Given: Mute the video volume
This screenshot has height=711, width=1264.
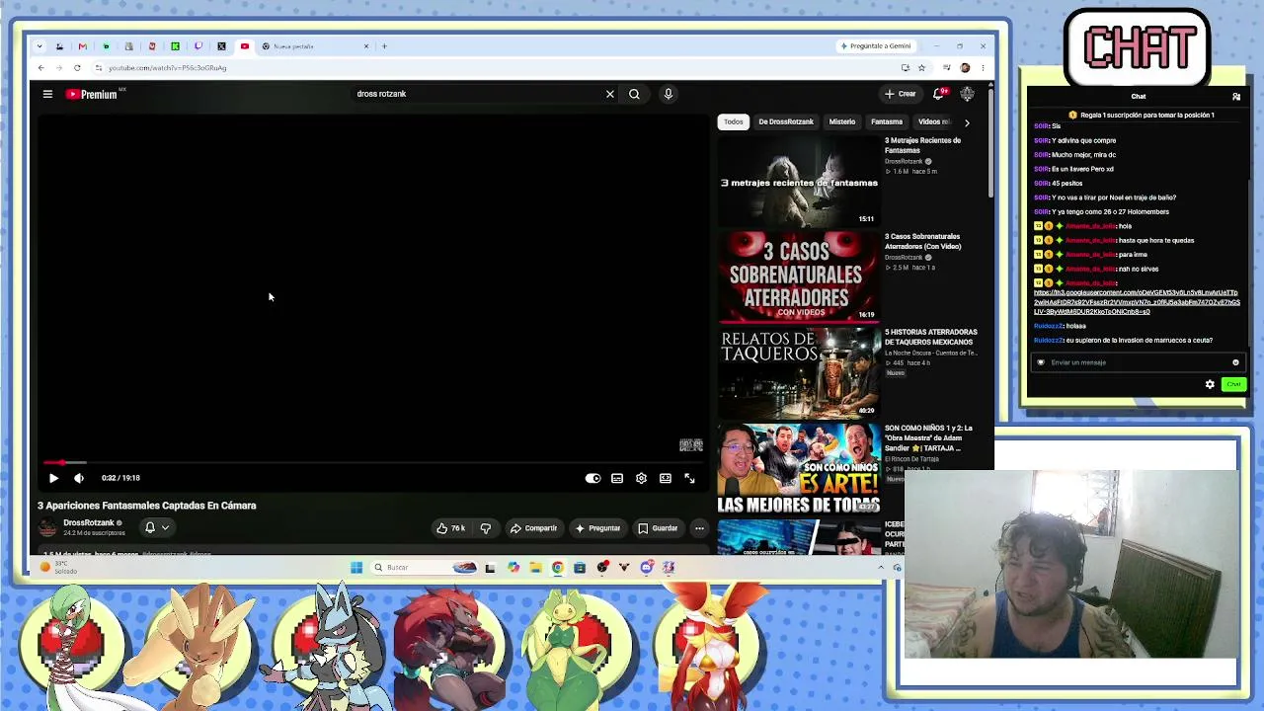Looking at the screenshot, I should (x=79, y=478).
